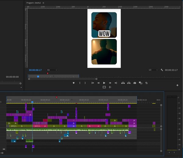
Task: Open the Button Editor plus icon
Action: coord(178,85)
